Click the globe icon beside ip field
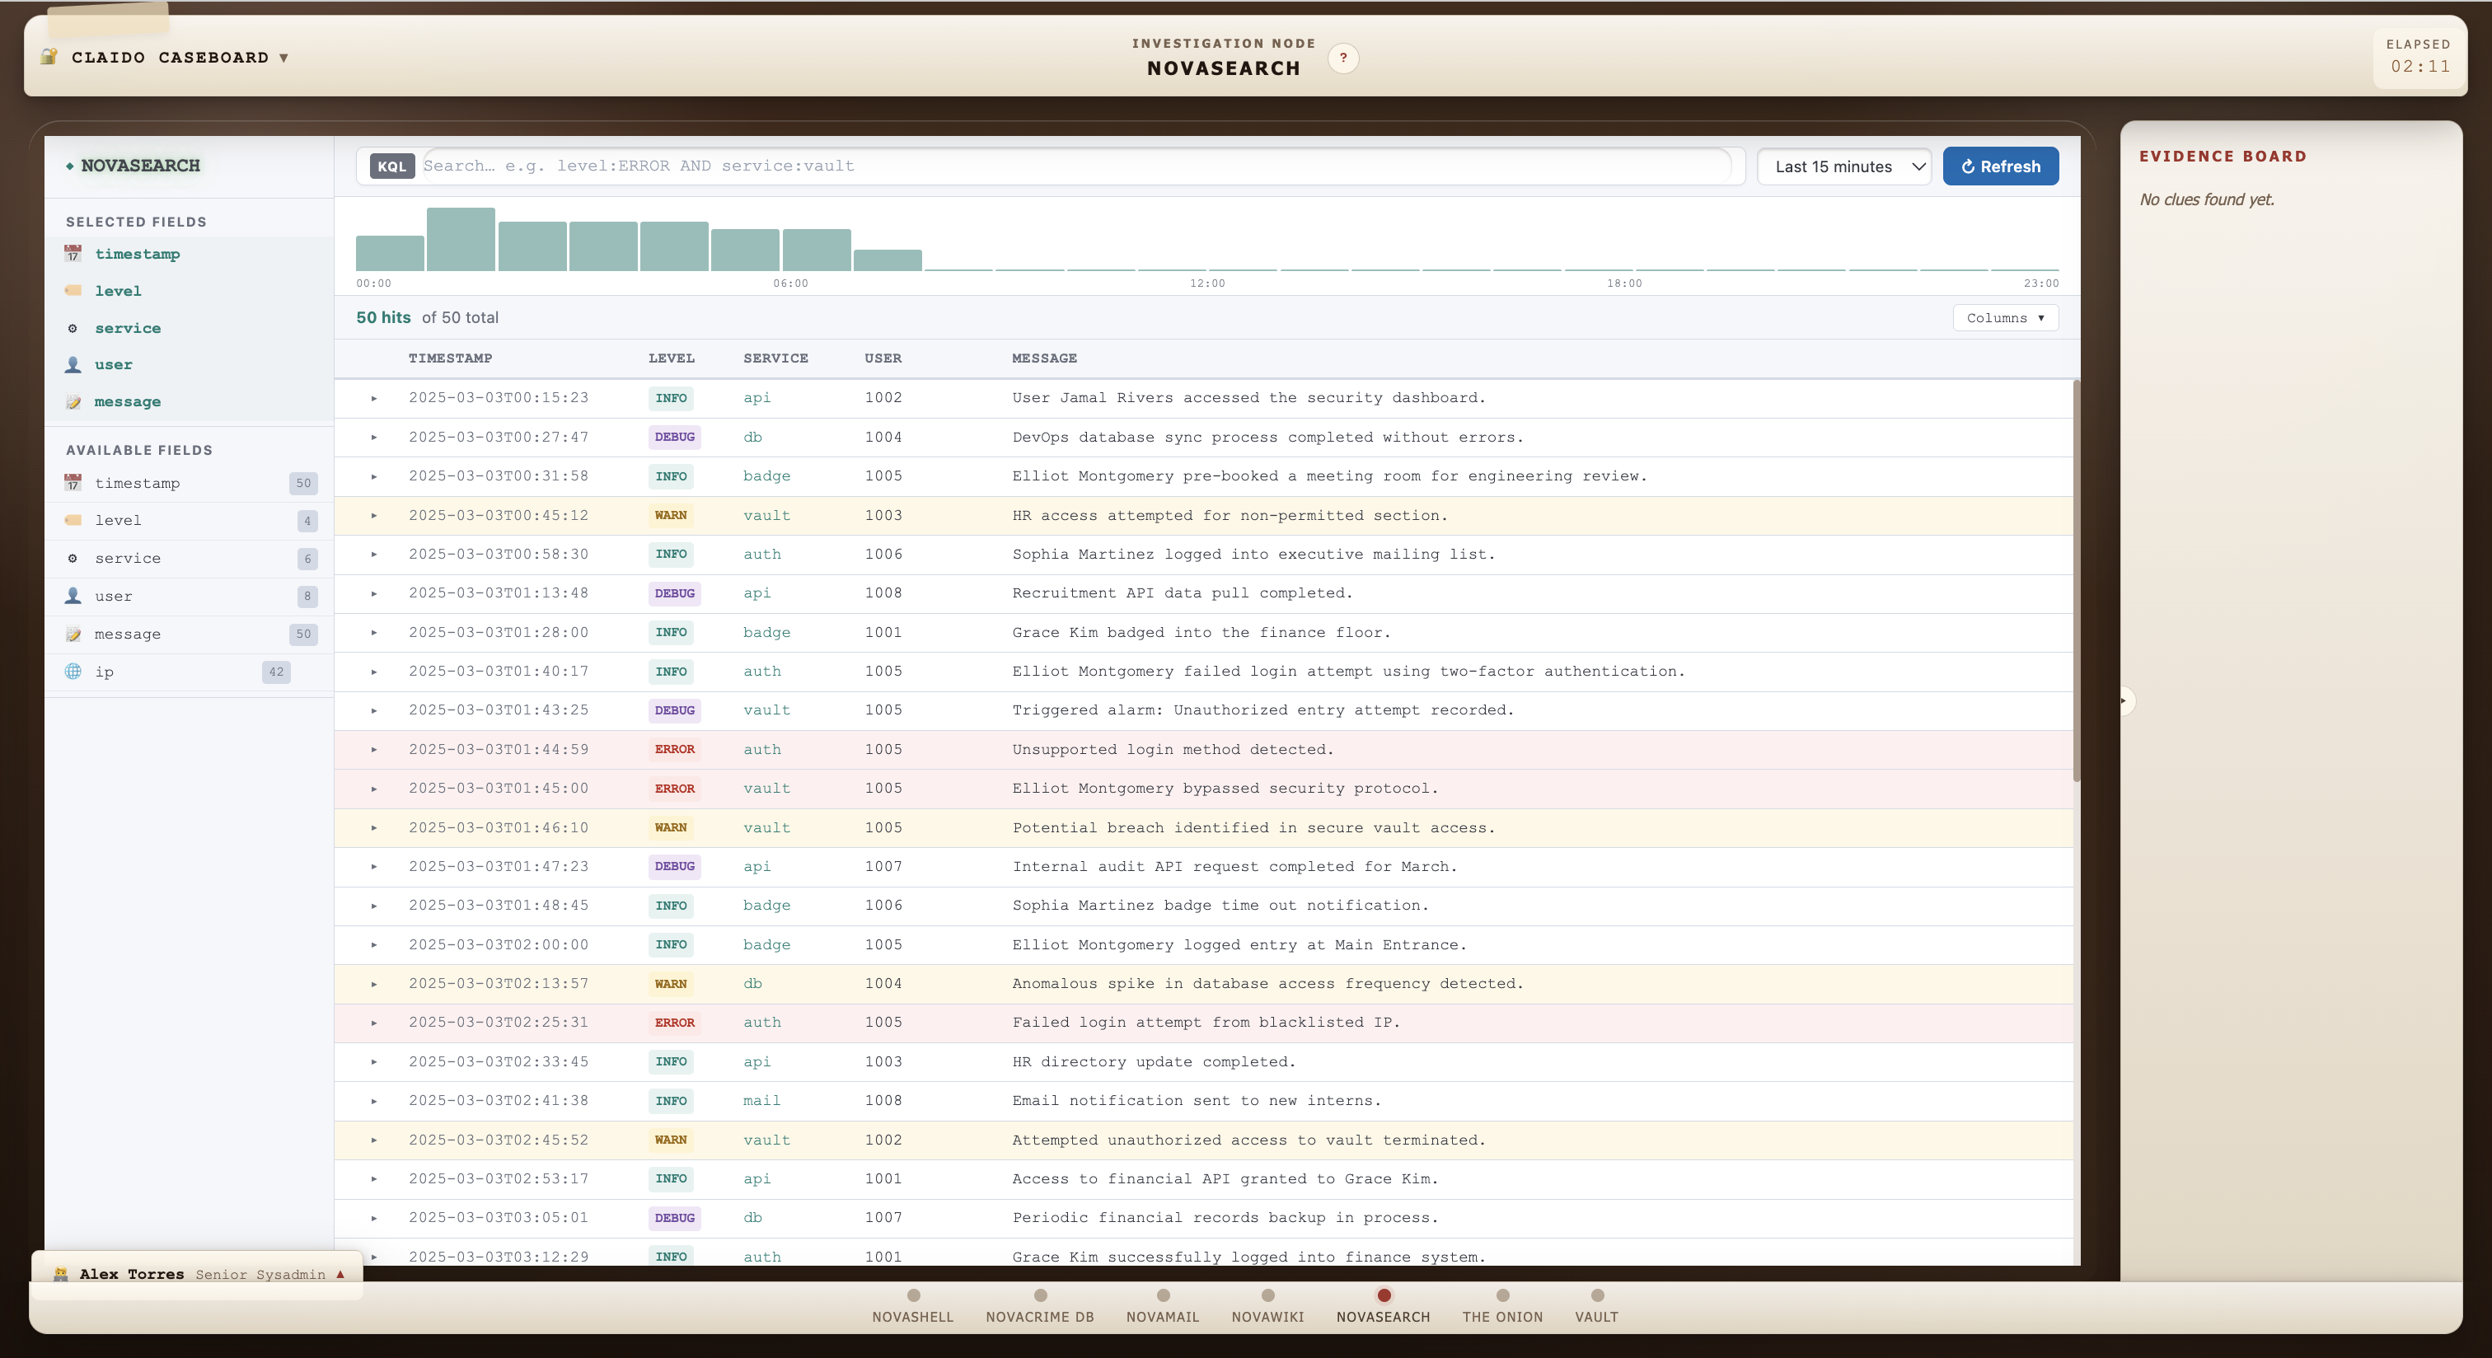 tap(73, 672)
